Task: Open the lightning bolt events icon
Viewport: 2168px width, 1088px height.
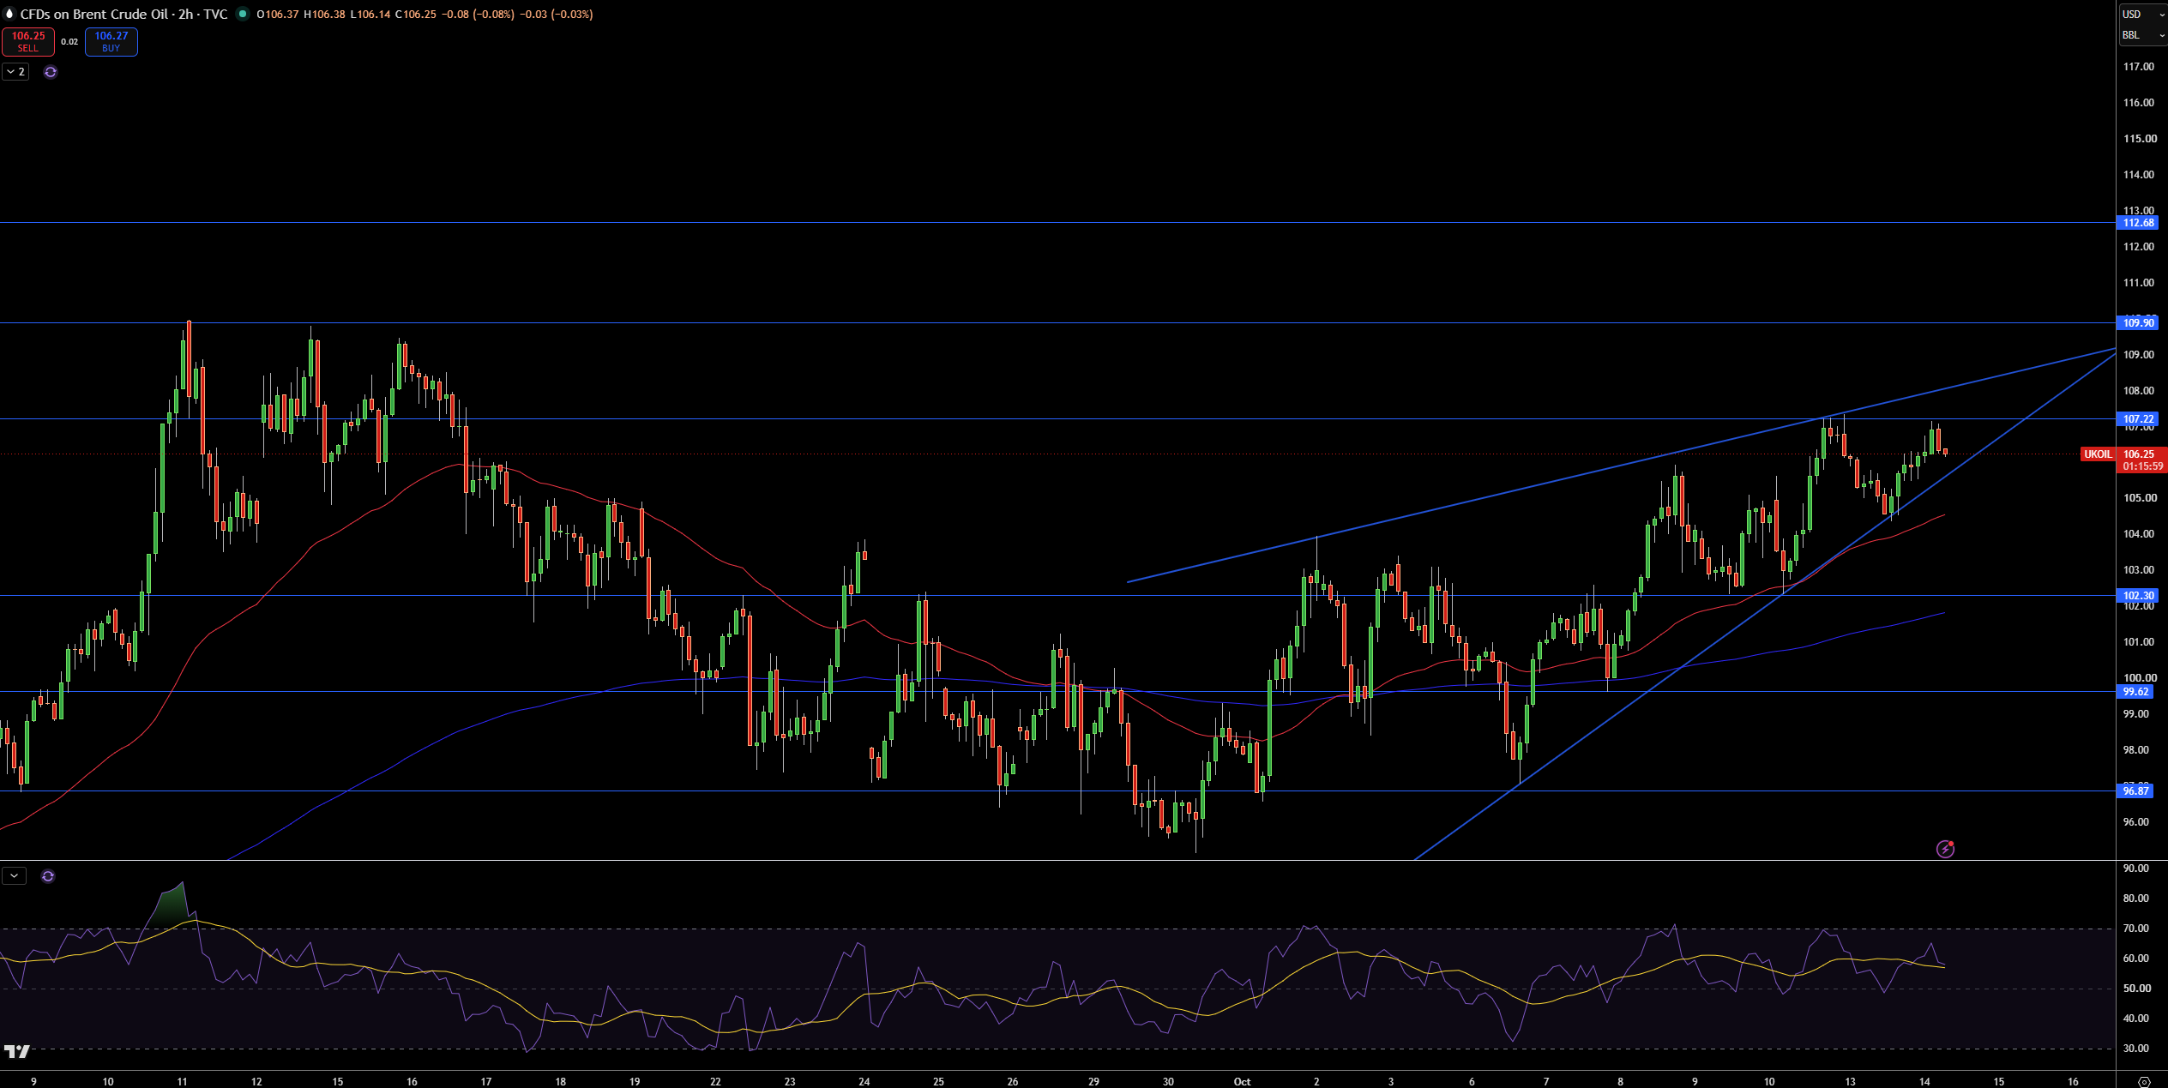Action: click(1945, 849)
